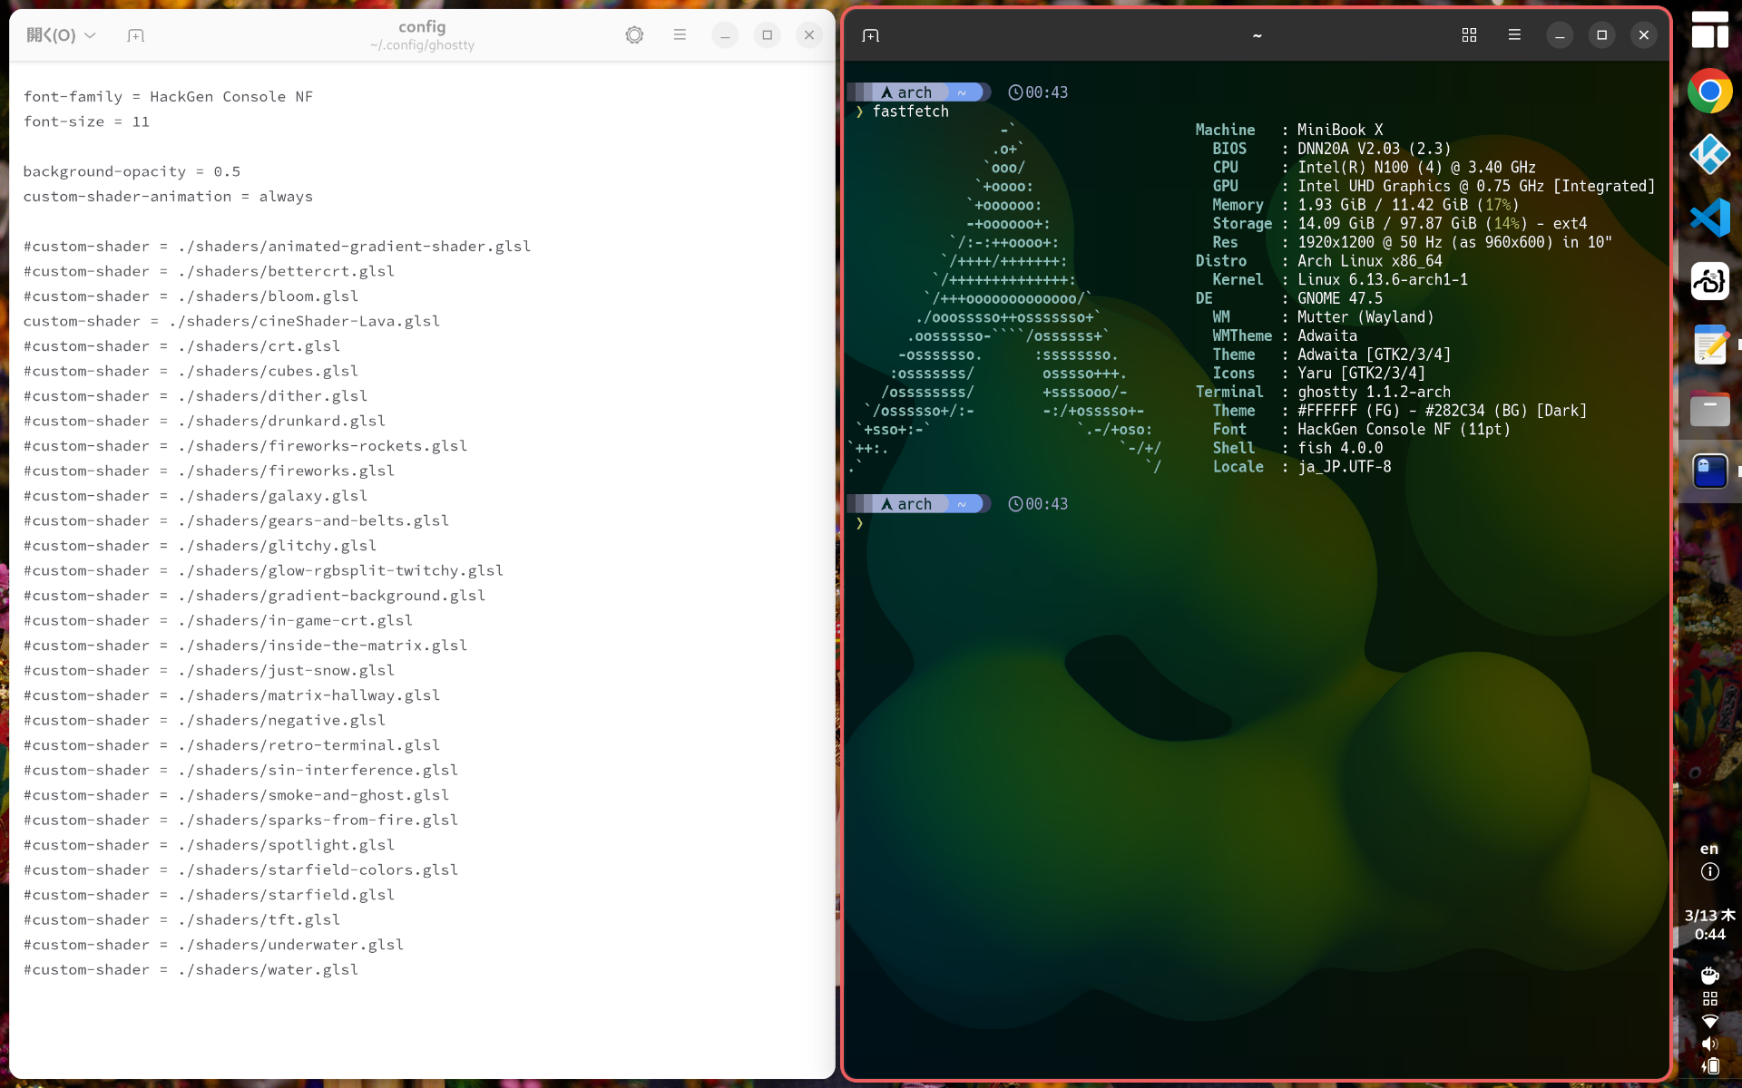Maximize the Ghostty terminal window
1742x1088 pixels.
tap(1601, 35)
